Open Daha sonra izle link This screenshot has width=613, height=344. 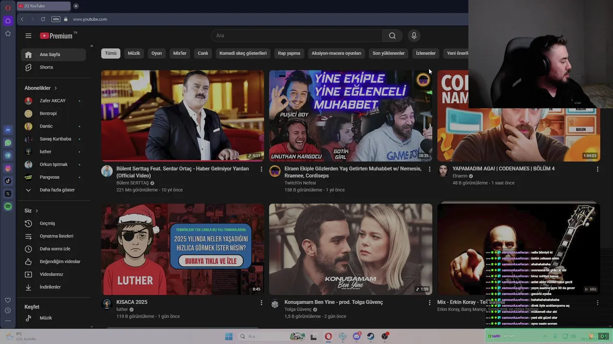coord(53,249)
